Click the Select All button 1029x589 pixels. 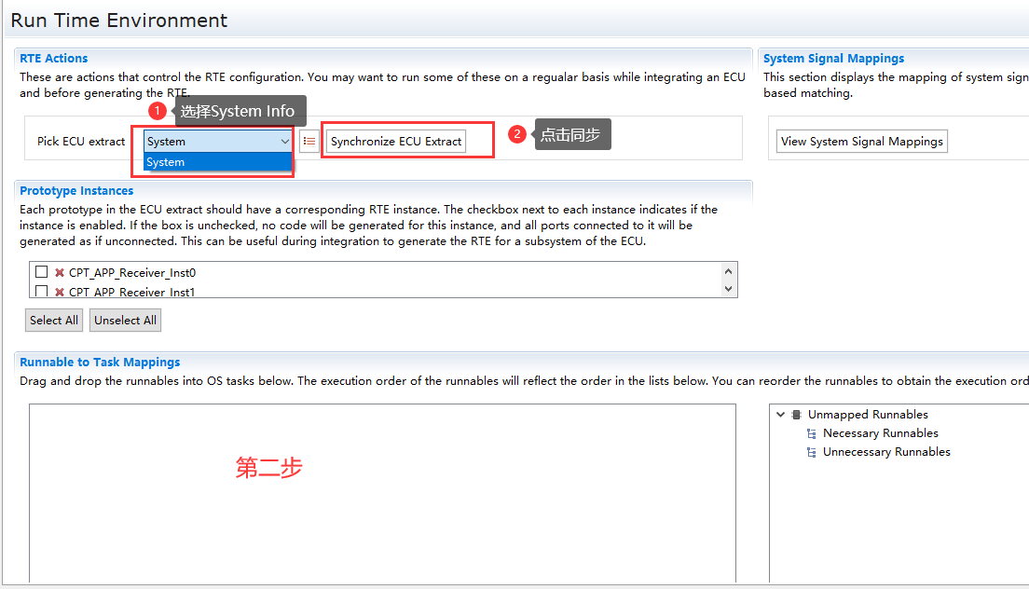tap(53, 321)
